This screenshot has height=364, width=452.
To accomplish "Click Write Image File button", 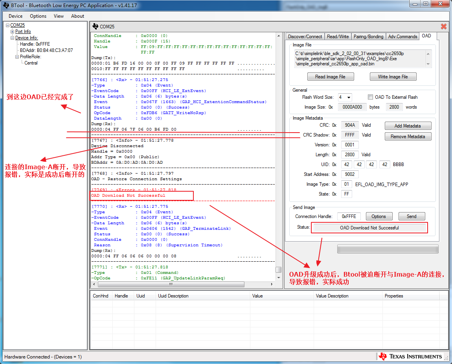I will 393,76.
